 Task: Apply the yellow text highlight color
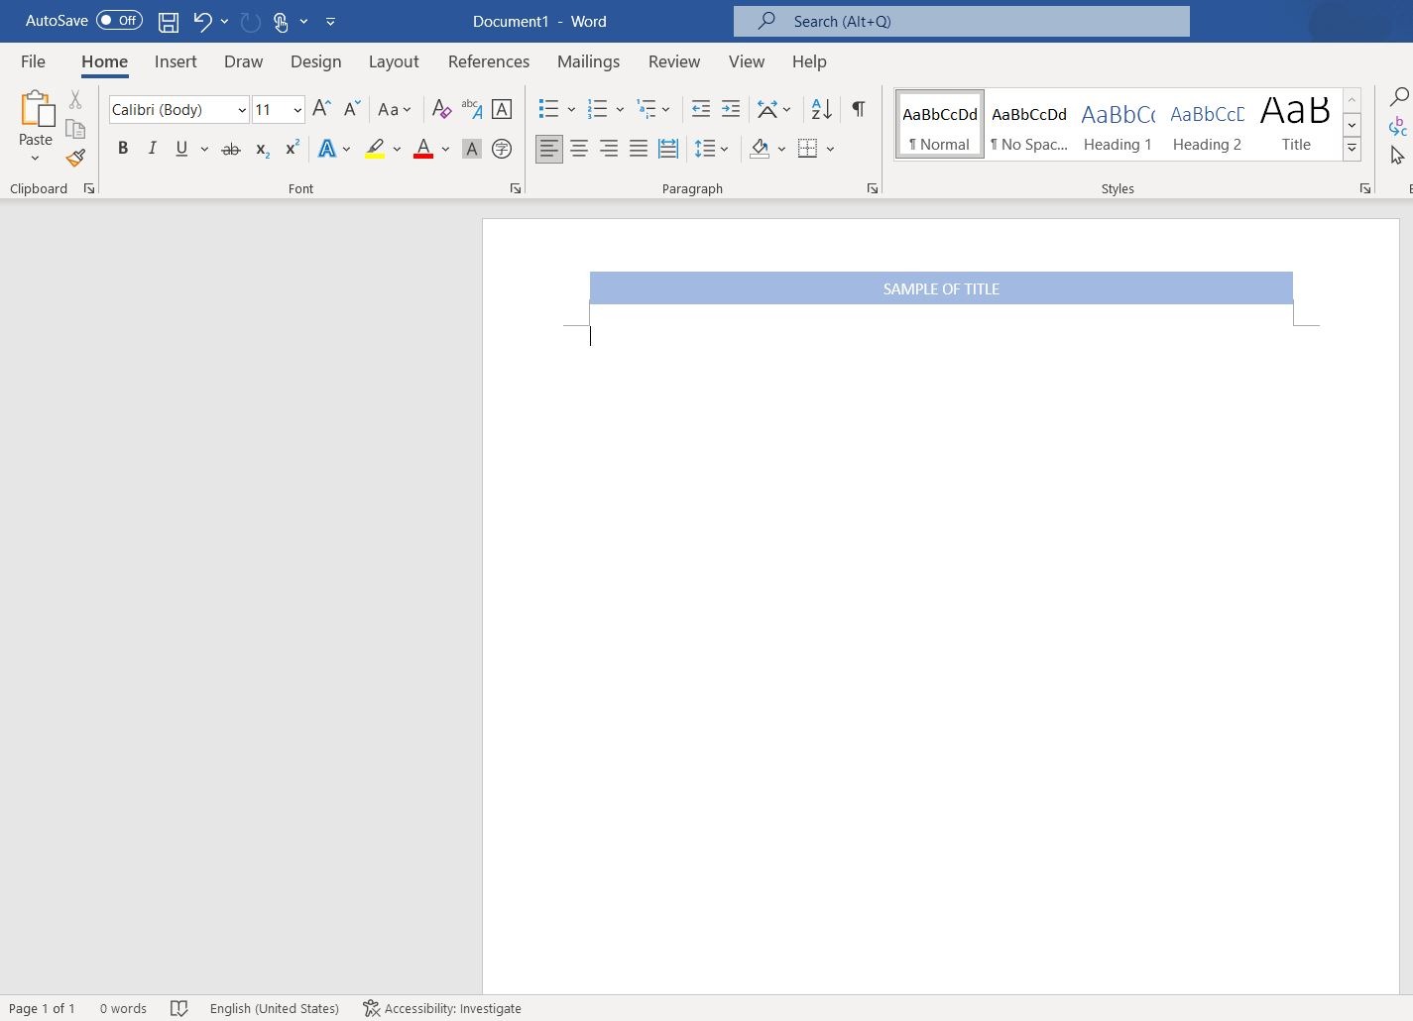[x=375, y=149]
